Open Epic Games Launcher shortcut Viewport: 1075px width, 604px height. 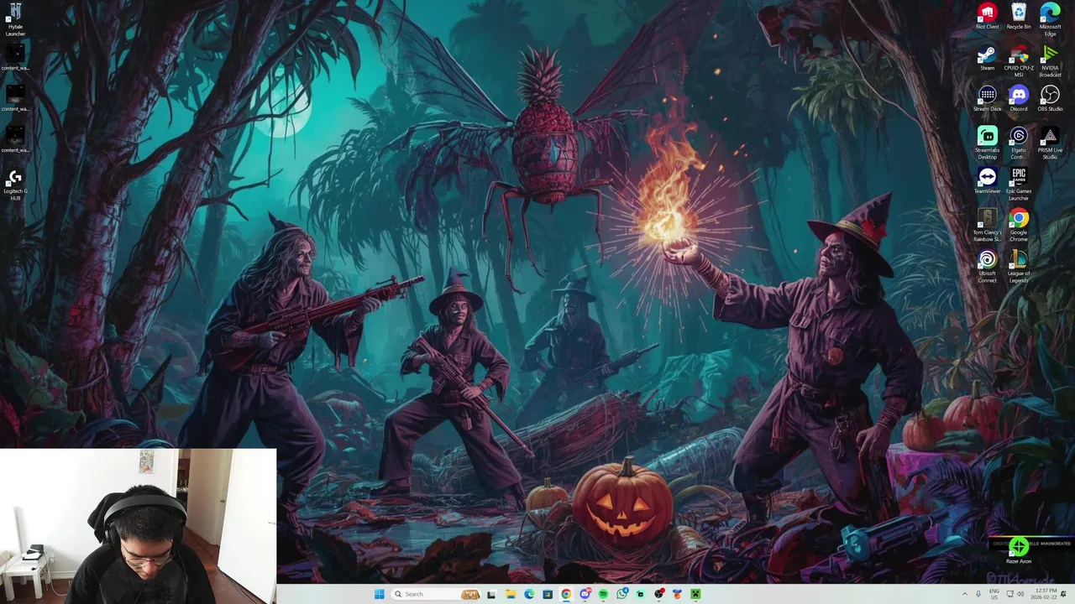point(1019,185)
